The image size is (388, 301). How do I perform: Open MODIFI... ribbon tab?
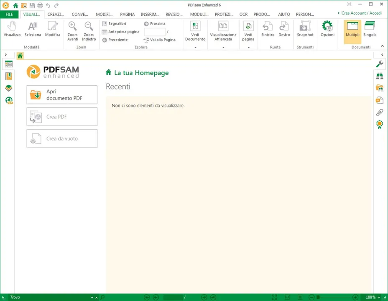(x=104, y=14)
